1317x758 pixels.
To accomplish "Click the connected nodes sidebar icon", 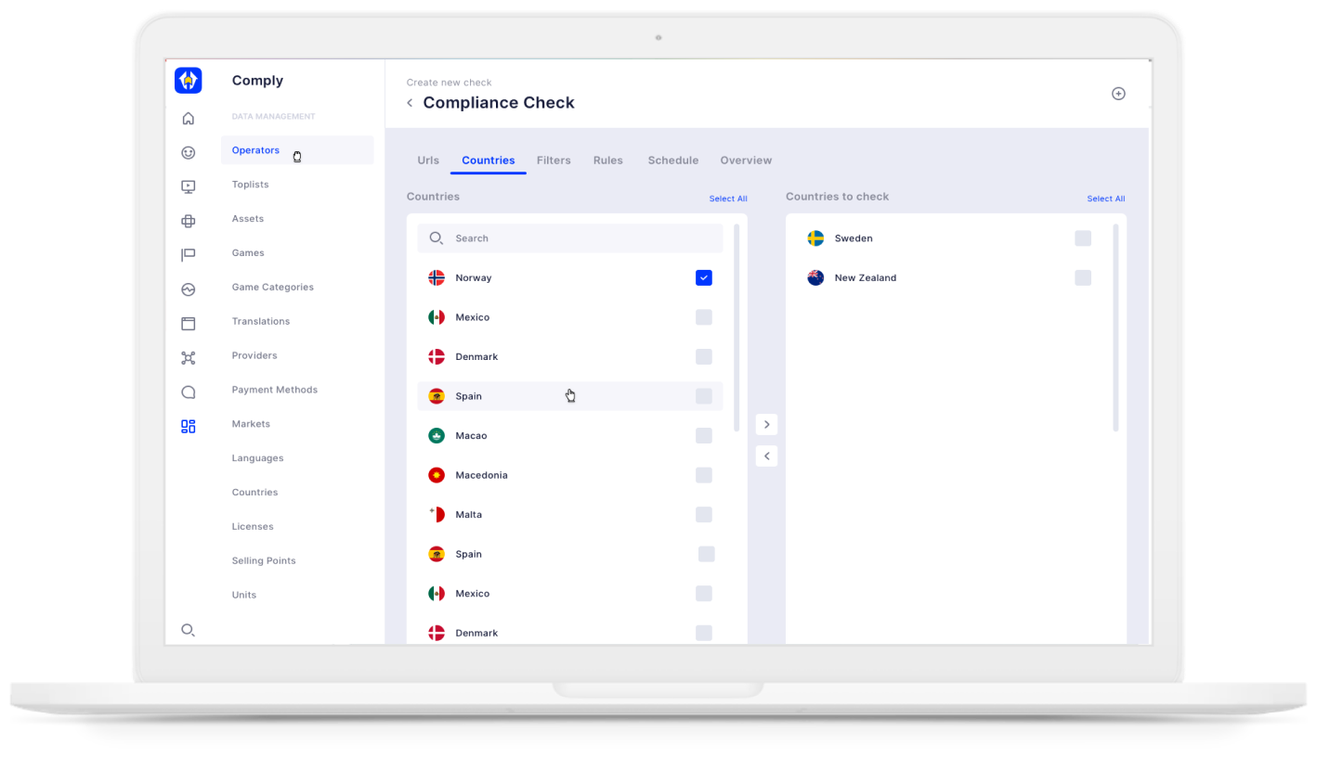I will click(x=189, y=358).
